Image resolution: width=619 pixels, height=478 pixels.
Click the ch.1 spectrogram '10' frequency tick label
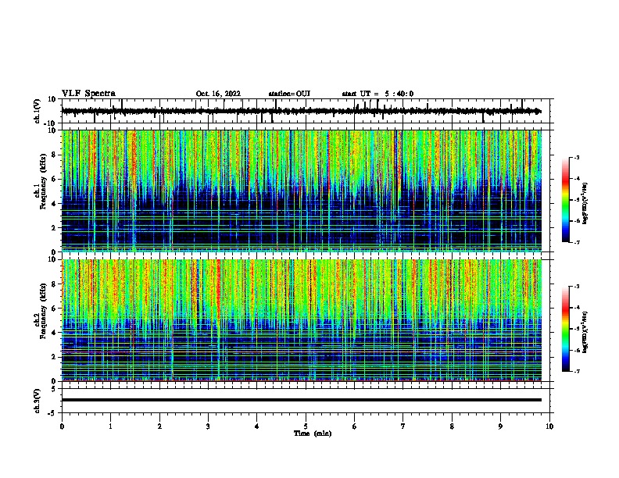[52, 130]
